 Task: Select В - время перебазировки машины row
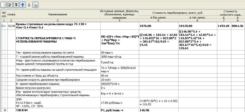[x=58, y=84]
